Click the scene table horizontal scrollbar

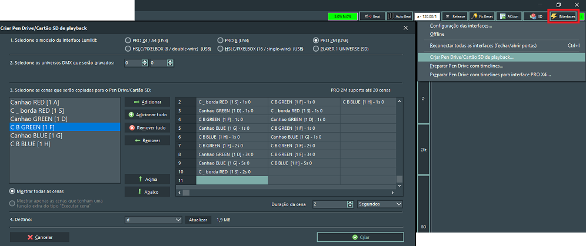point(288,192)
